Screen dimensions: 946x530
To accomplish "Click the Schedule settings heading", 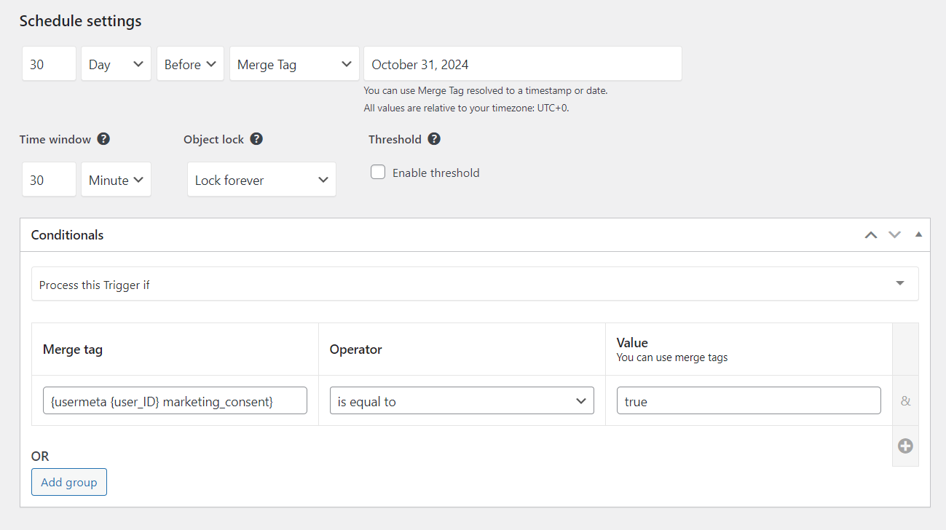I will coord(81,21).
